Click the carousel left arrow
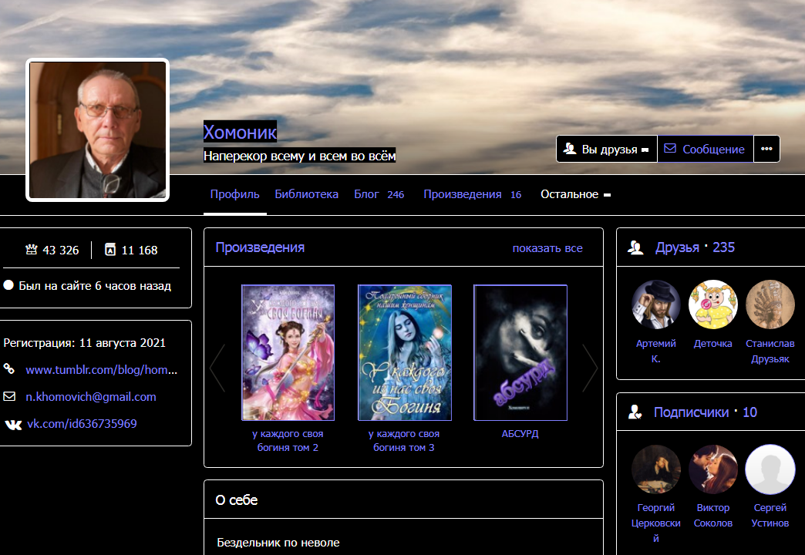The width and height of the screenshot is (805, 555). click(217, 368)
